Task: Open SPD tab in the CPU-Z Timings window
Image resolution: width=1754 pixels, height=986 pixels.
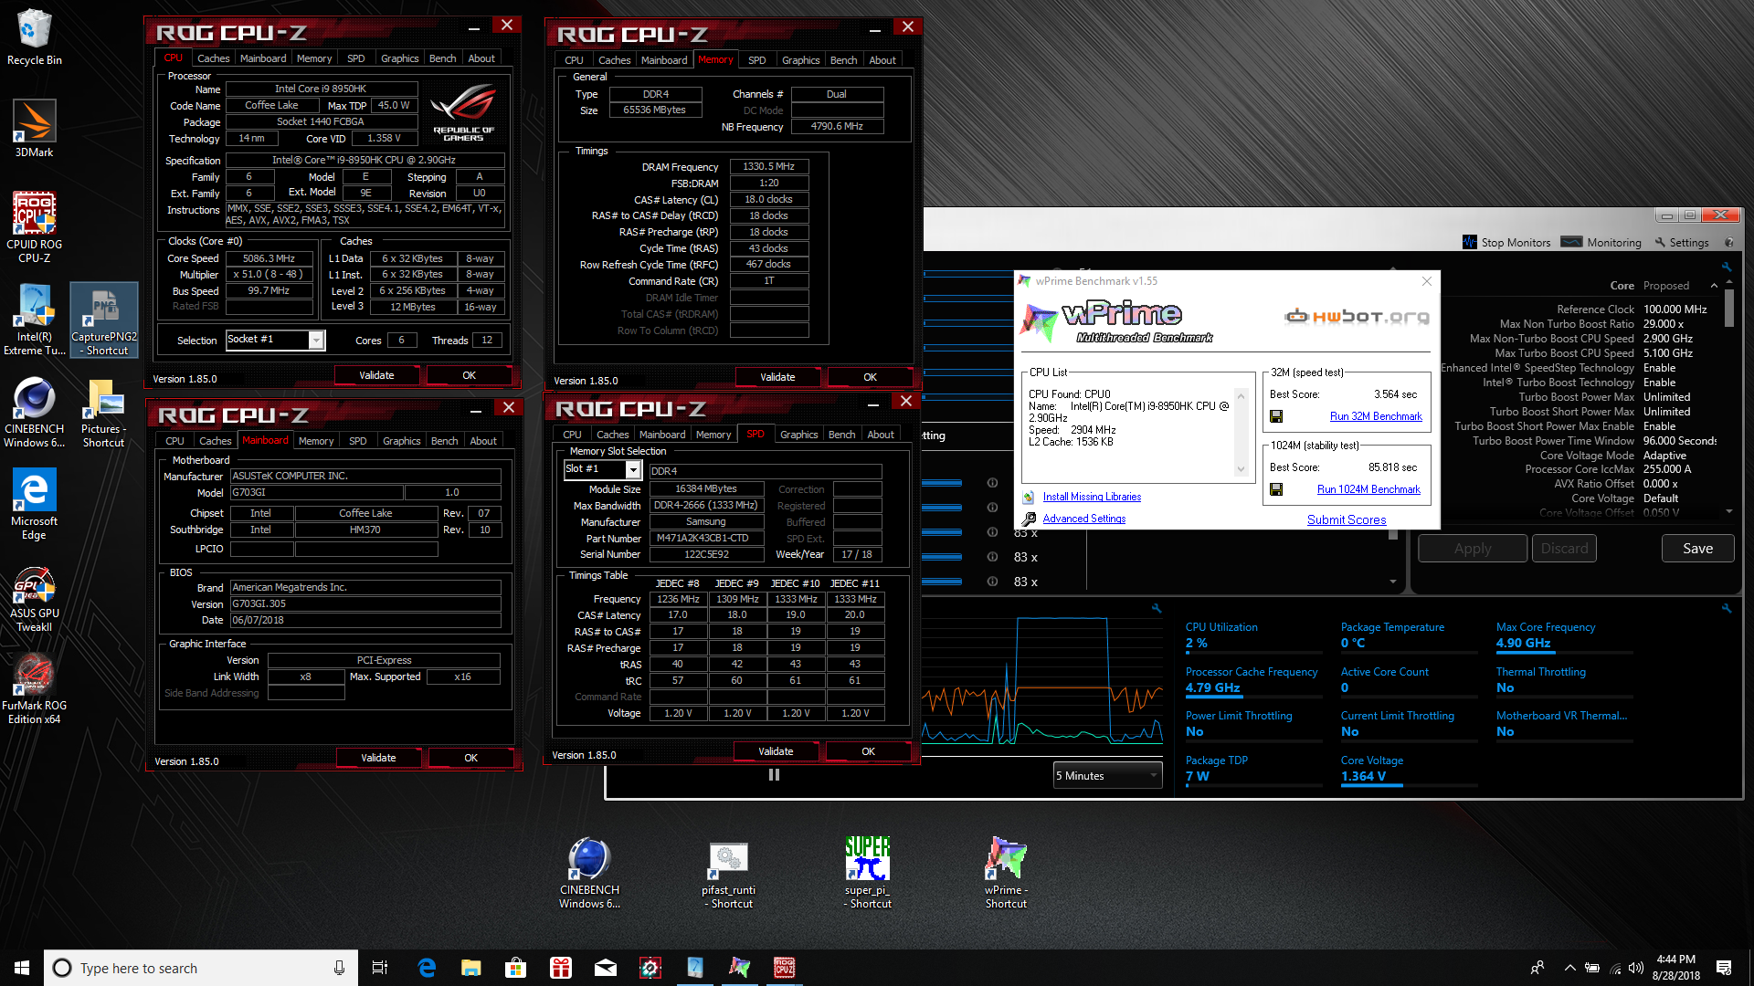Action: pos(756,60)
